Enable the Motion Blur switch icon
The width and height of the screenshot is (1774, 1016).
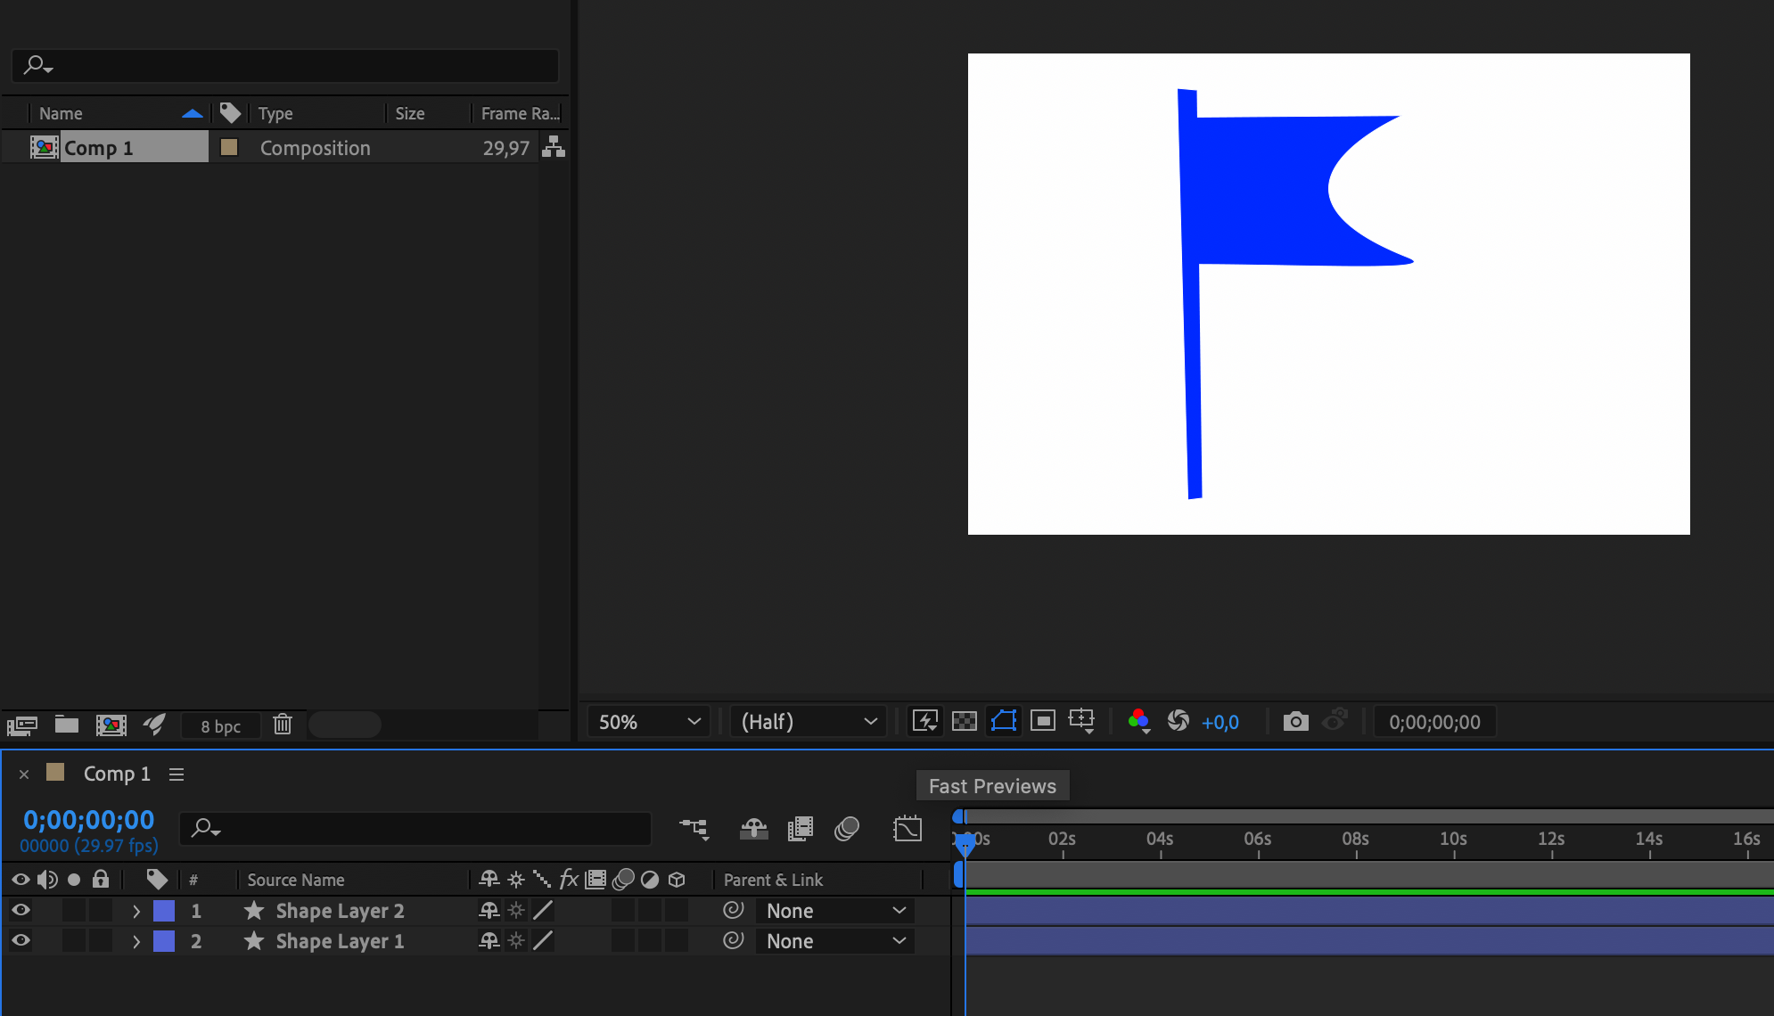point(846,829)
